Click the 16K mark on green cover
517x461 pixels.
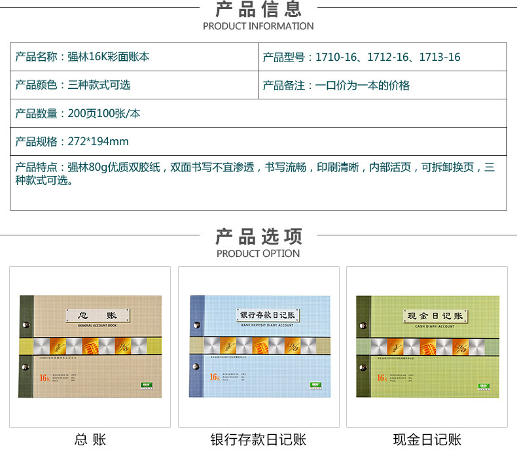[x=382, y=378]
